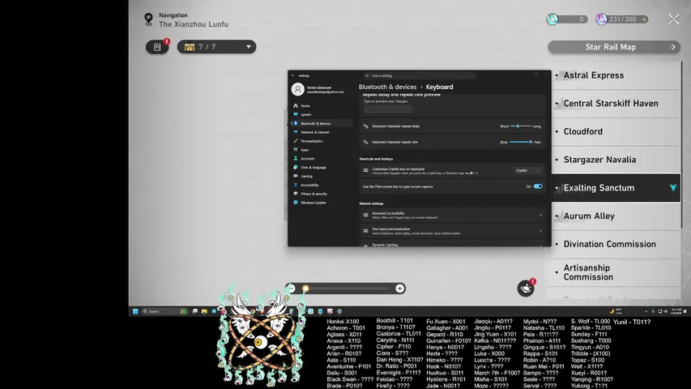This screenshot has height=389, width=691.
Task: Open Privacy & security in Settings sidebar
Action: (322, 194)
